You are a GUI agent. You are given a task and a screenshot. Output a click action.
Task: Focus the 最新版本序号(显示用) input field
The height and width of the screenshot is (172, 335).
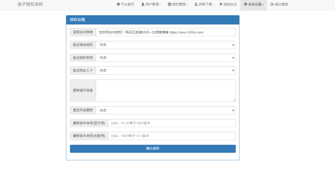tap(172, 123)
